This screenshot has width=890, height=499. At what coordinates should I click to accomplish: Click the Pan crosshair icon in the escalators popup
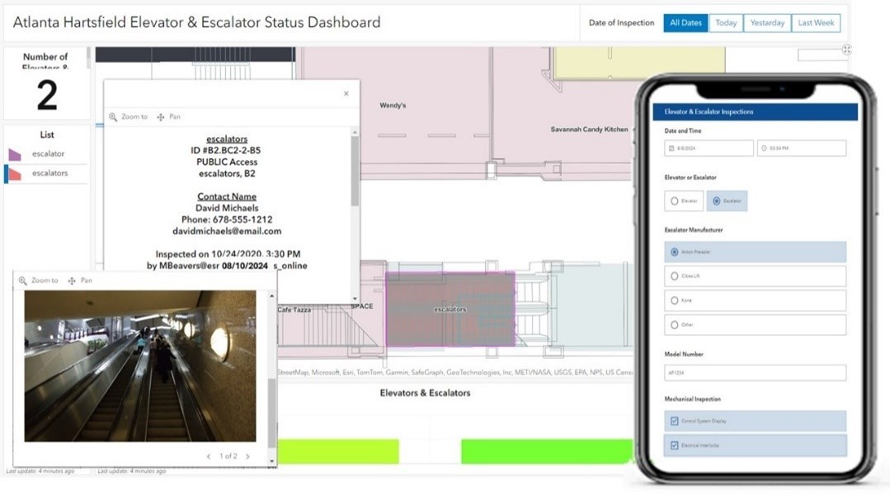point(162,116)
